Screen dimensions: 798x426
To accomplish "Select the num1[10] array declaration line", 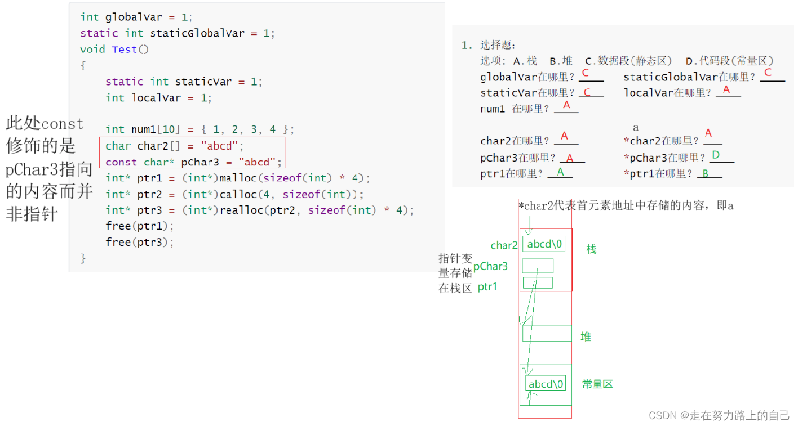I will (x=200, y=130).
